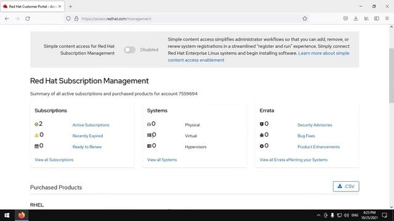This screenshot has width=394, height=221.
Task: Download purchased products as .CSV
Action: tap(346, 187)
